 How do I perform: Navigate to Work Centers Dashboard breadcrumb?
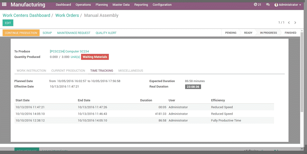26,15
